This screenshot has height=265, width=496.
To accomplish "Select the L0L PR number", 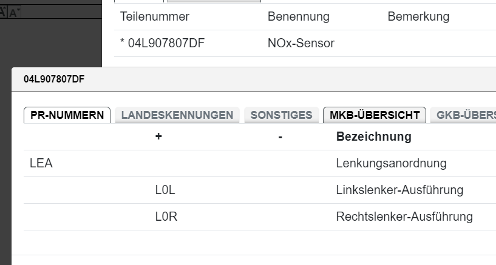I will [166, 190].
